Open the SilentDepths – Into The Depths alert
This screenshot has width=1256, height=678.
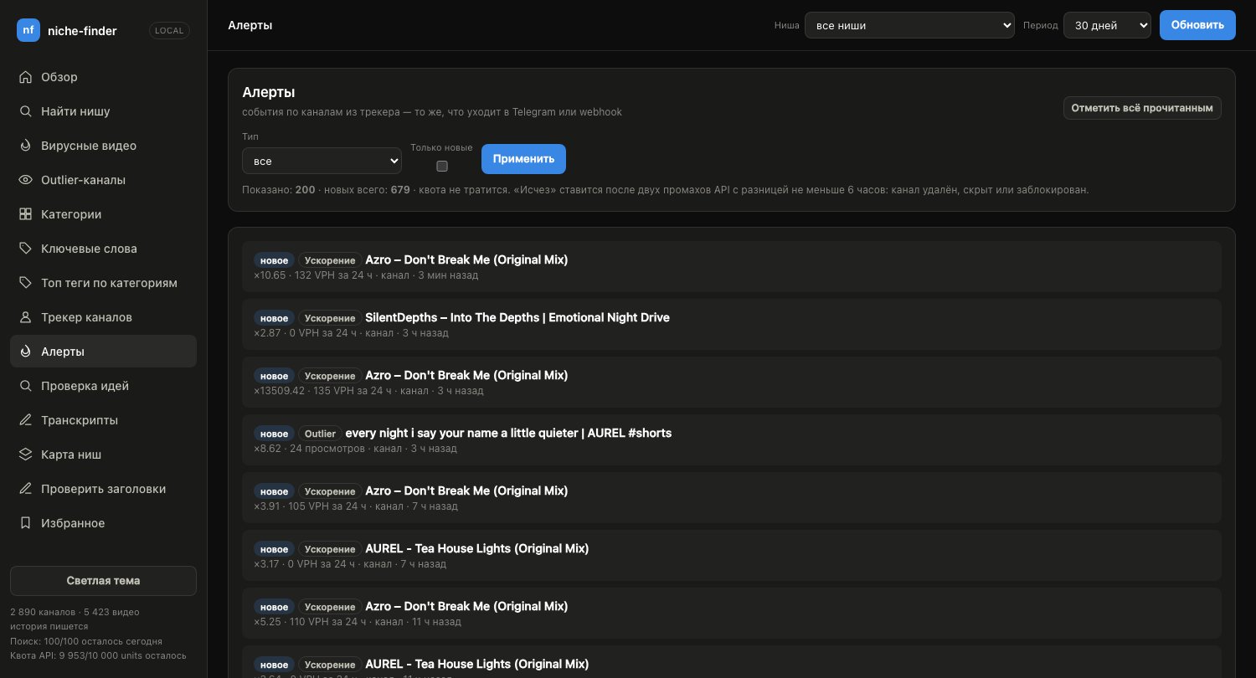click(732, 324)
